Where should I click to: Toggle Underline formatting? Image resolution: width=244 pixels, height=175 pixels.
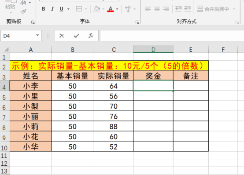pyautogui.click(x=62, y=9)
